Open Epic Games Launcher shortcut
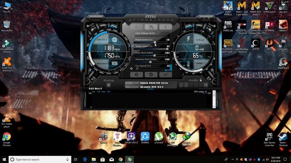This screenshot has width=291, height=163. (270, 139)
